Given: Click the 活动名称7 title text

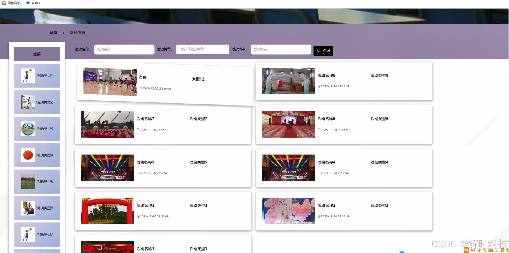Looking at the screenshot, I should tap(145, 119).
